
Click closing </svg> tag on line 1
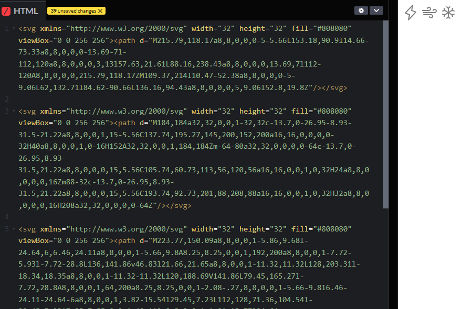[x=334, y=87]
